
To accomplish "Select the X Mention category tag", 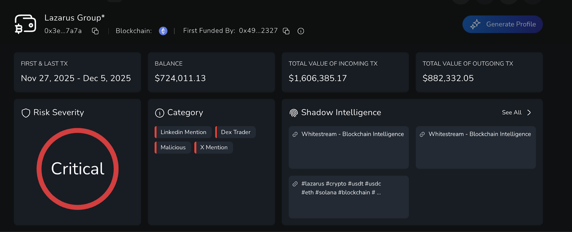I will point(214,147).
